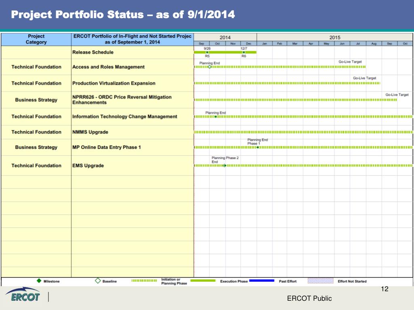Click the hatched Effort Not Started swatch
Image resolution: width=414 pixels, height=310 pixels.
(320, 281)
